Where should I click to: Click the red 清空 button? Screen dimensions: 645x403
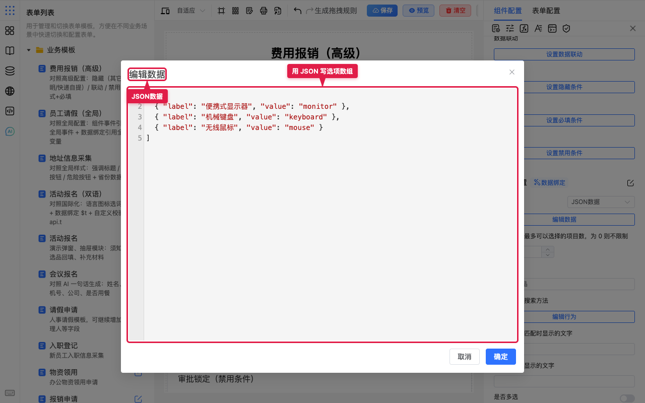click(455, 11)
